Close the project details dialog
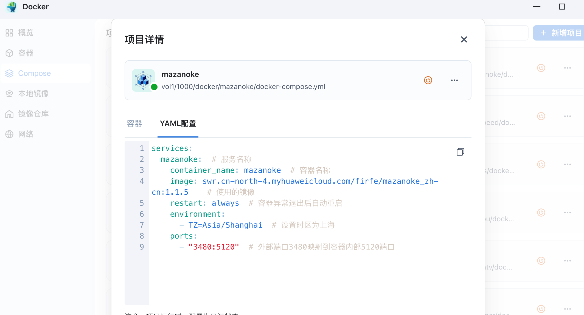The height and width of the screenshot is (315, 584). tap(464, 39)
